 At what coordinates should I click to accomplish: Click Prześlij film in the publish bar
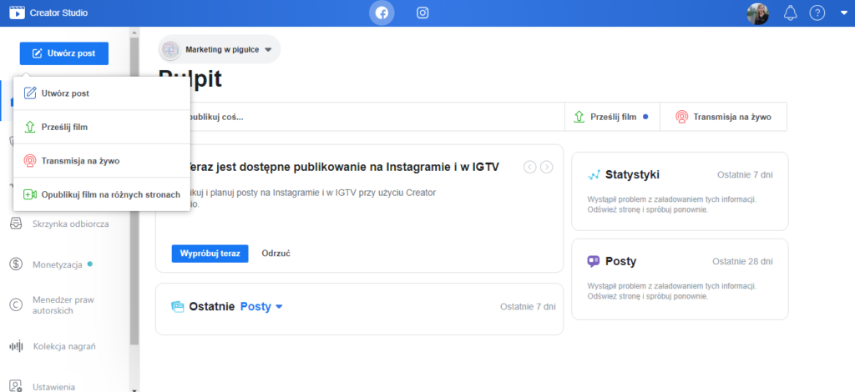612,117
